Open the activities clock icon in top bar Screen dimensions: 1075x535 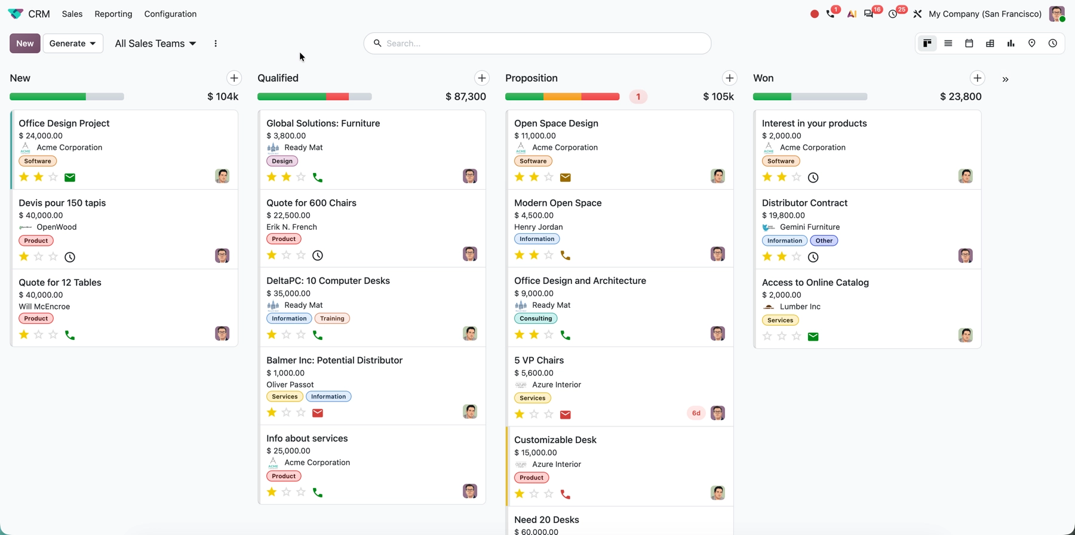tap(893, 14)
